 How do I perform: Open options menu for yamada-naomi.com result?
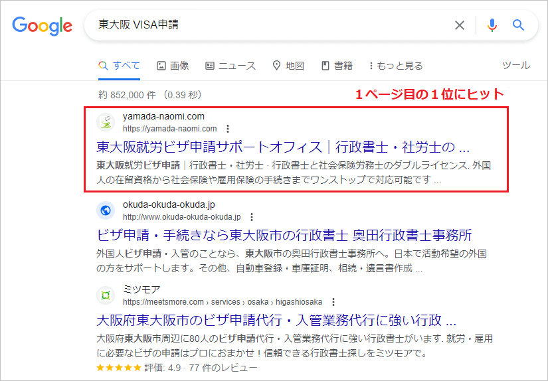(228, 129)
